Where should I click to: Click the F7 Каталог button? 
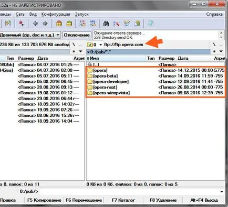[x=123, y=200]
